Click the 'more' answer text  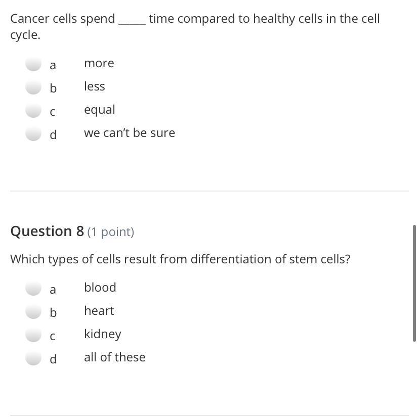99,63
